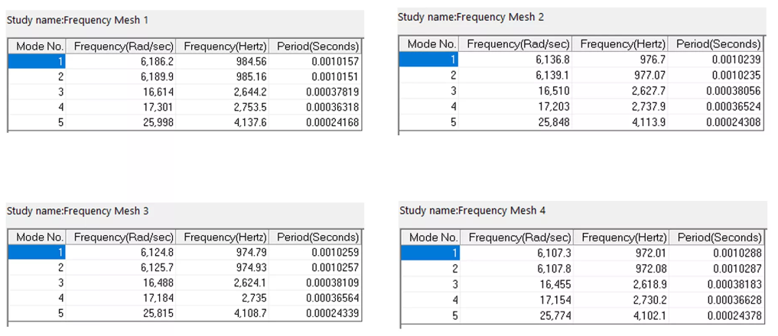Click the 6,125.7 Rad/sec cell in Mesh 3

tap(121, 267)
